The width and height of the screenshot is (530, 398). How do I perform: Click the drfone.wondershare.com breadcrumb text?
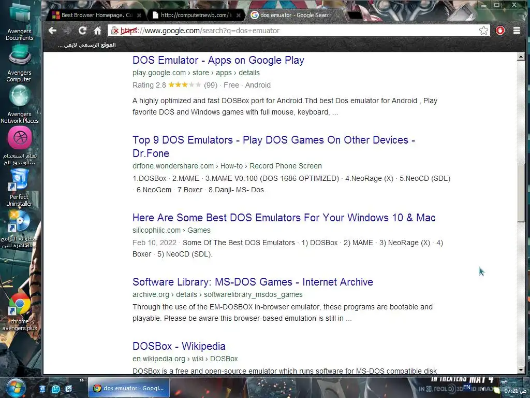click(227, 166)
